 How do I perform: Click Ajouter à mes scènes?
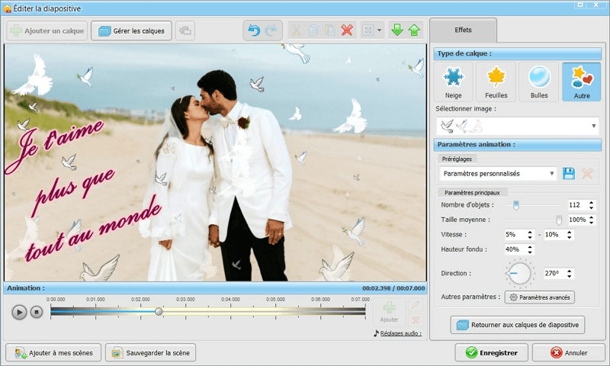point(53,353)
